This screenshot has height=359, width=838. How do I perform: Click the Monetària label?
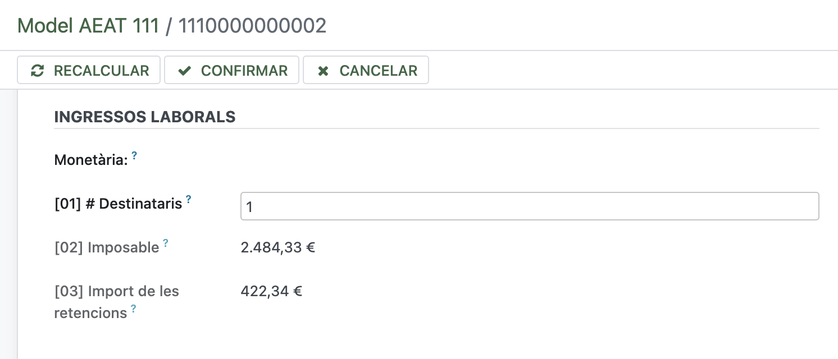click(91, 160)
